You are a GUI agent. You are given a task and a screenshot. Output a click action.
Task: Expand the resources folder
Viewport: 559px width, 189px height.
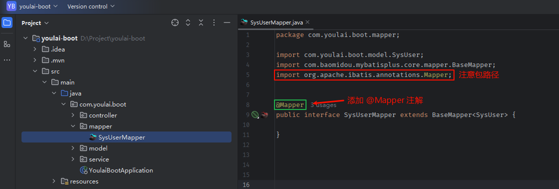point(54,181)
